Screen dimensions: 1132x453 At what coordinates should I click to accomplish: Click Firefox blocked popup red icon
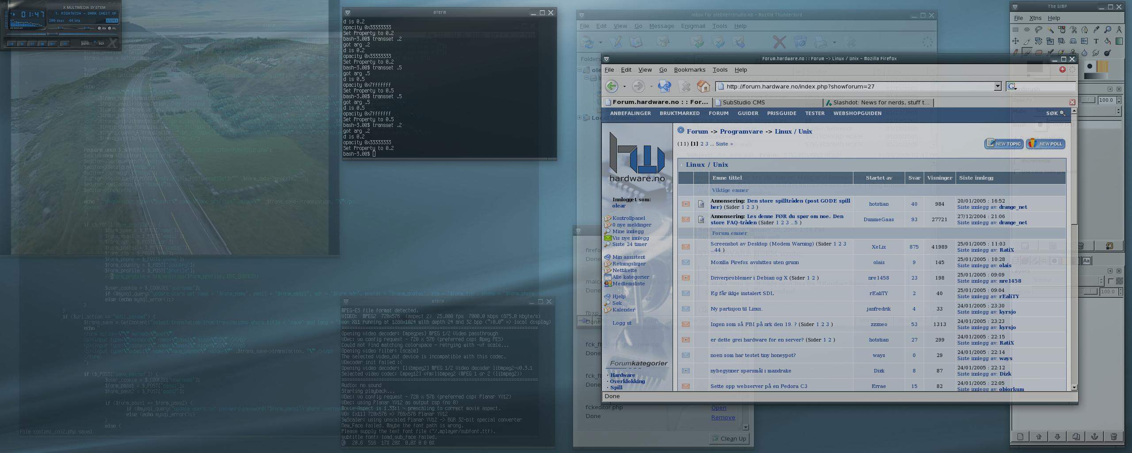click(1063, 69)
